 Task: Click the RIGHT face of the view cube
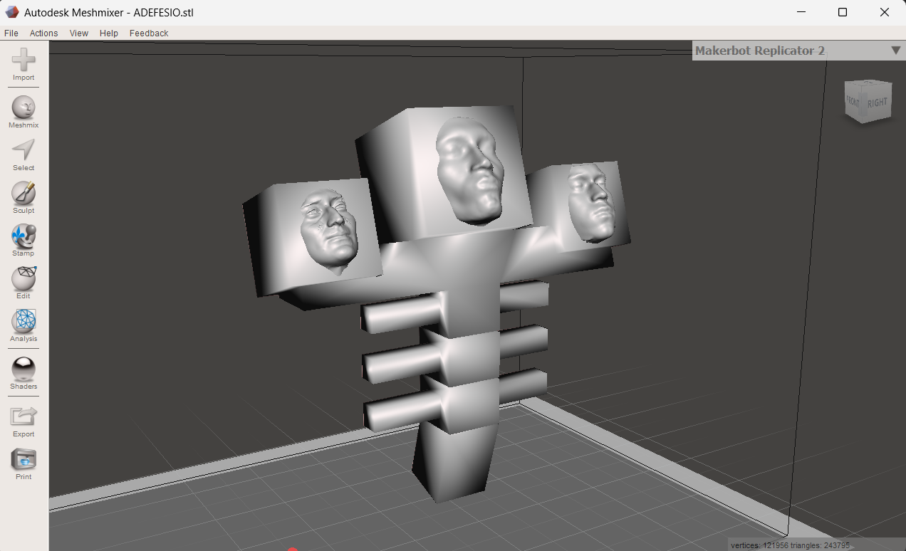point(878,103)
